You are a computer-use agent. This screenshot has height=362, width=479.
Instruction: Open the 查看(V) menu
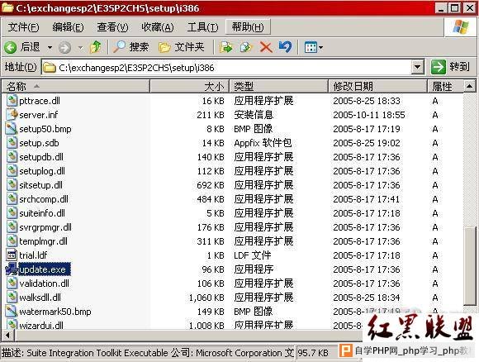click(112, 27)
